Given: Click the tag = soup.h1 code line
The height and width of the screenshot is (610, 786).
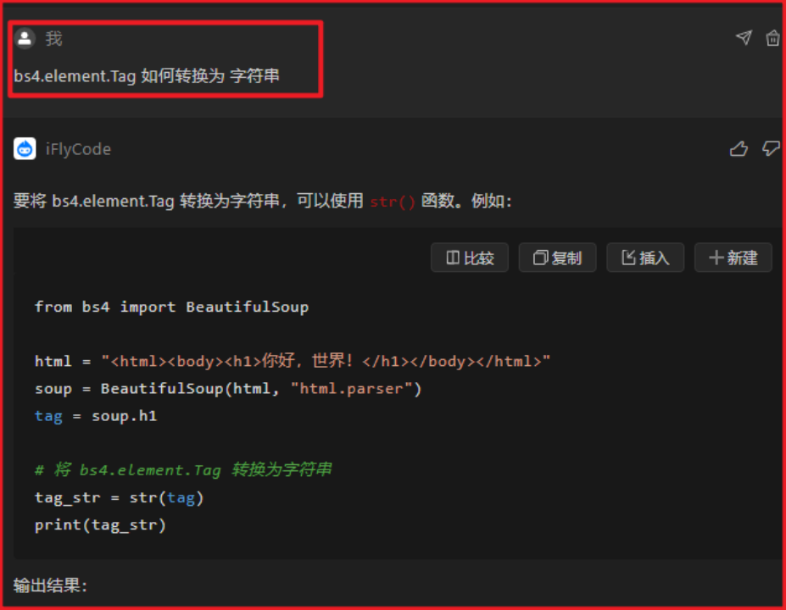Looking at the screenshot, I should click(96, 416).
